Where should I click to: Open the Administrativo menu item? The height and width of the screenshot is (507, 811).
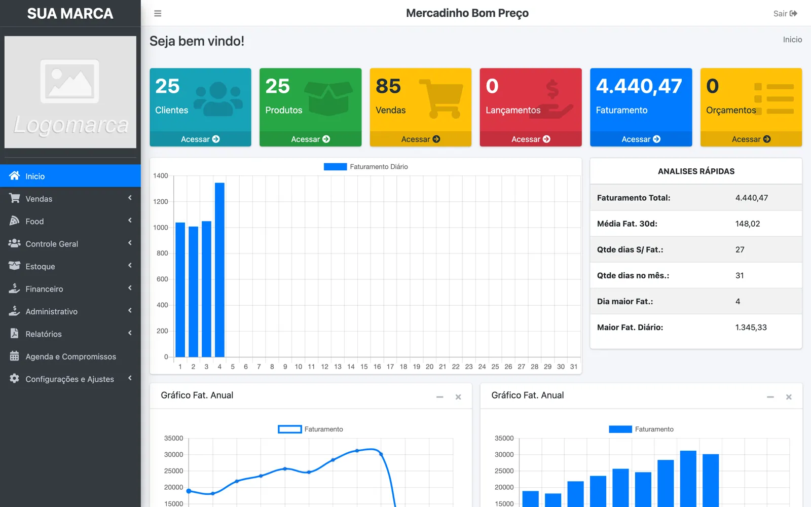point(70,311)
